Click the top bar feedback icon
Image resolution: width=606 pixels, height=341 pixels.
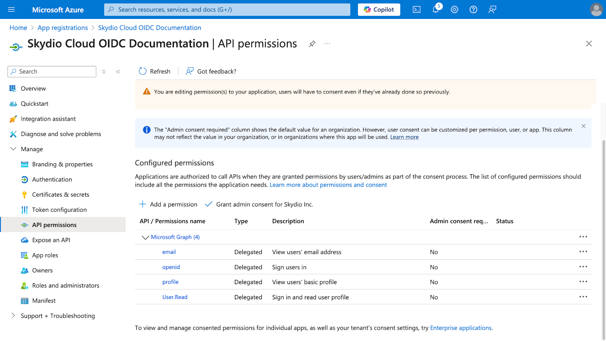click(x=492, y=9)
